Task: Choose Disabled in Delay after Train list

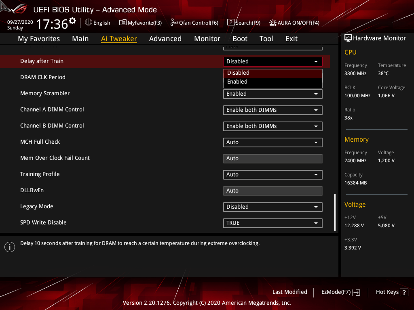Action: [273, 73]
